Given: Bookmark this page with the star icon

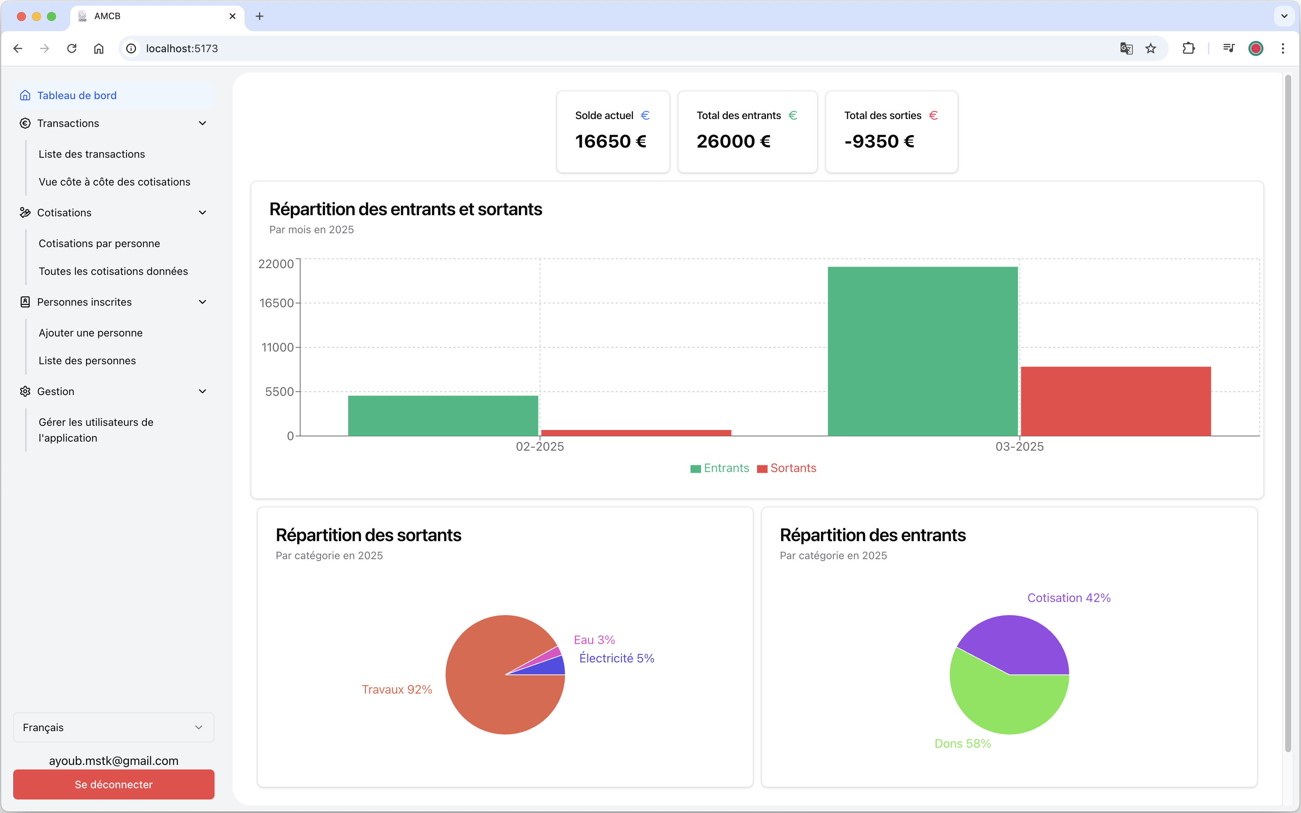Looking at the screenshot, I should click(x=1150, y=48).
